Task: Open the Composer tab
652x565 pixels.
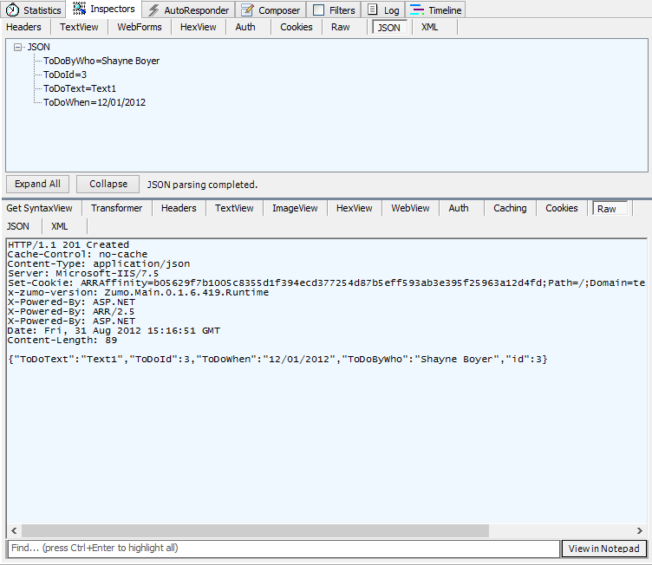Action: (x=271, y=10)
